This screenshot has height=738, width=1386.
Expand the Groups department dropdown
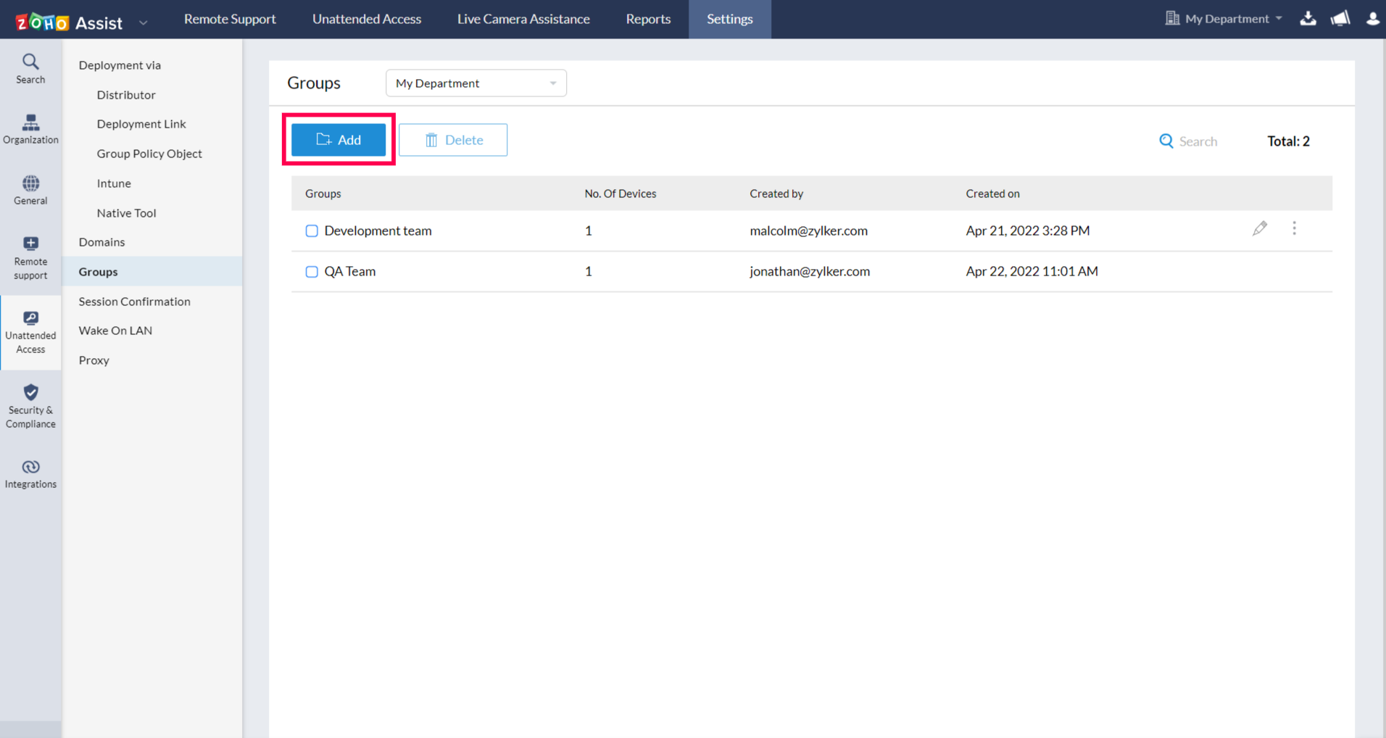[476, 83]
